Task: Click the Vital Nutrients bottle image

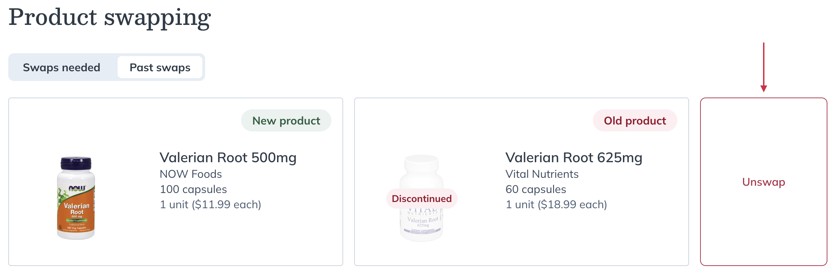Action: tap(422, 198)
